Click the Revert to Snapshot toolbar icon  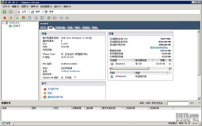point(36,18)
